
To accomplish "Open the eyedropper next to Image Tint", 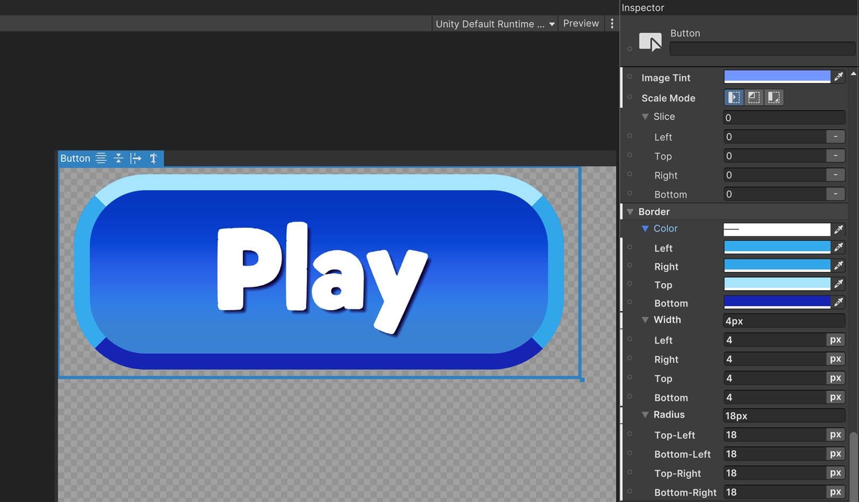I will pos(839,76).
